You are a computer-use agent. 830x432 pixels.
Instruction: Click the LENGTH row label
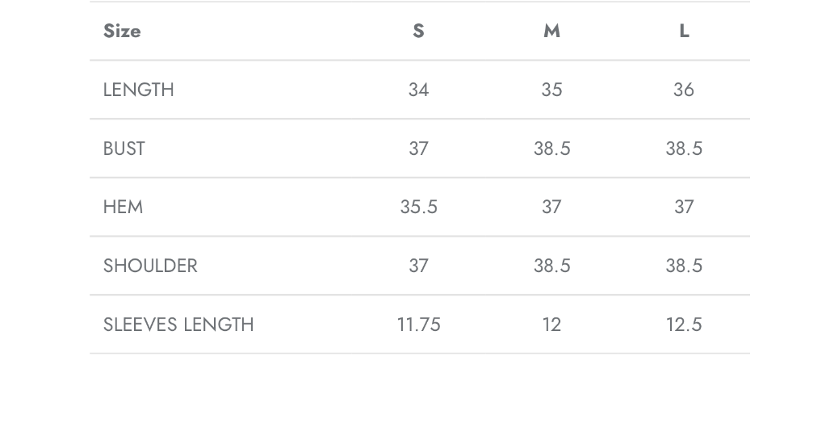tap(139, 90)
